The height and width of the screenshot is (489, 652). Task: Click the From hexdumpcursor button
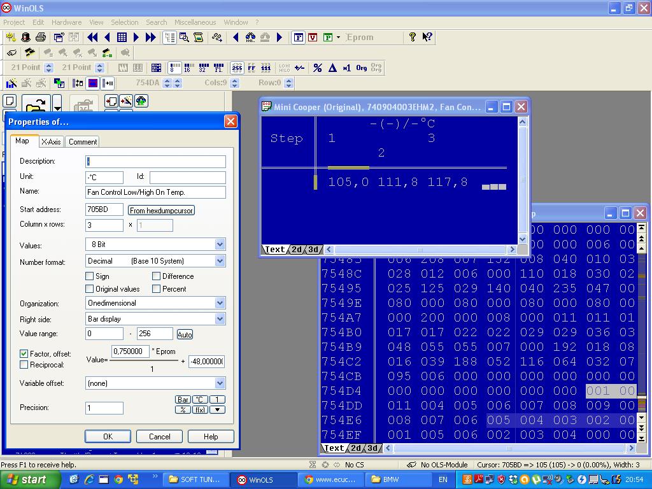(x=161, y=210)
